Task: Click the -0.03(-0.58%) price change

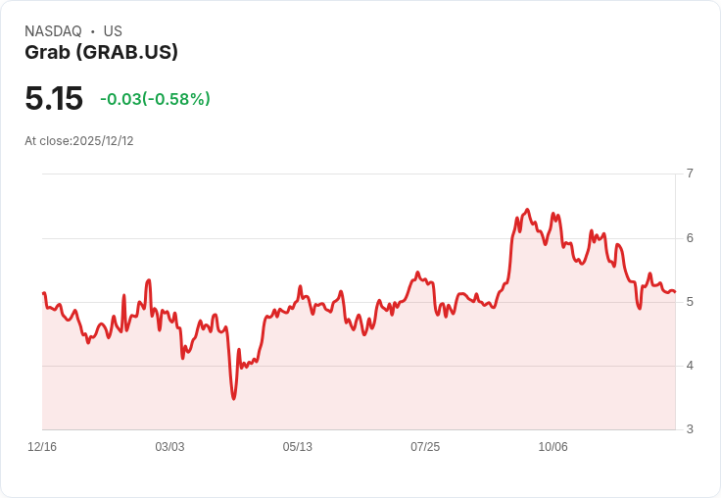Action: coord(155,99)
